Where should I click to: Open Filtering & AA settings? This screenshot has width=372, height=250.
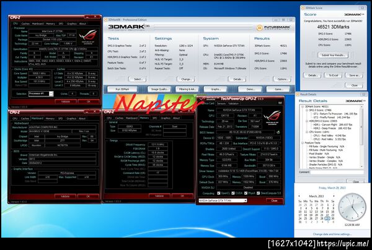(x=187, y=89)
